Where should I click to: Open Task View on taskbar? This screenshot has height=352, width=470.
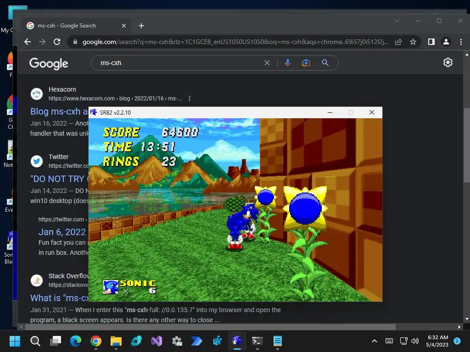pyautogui.click(x=56, y=341)
